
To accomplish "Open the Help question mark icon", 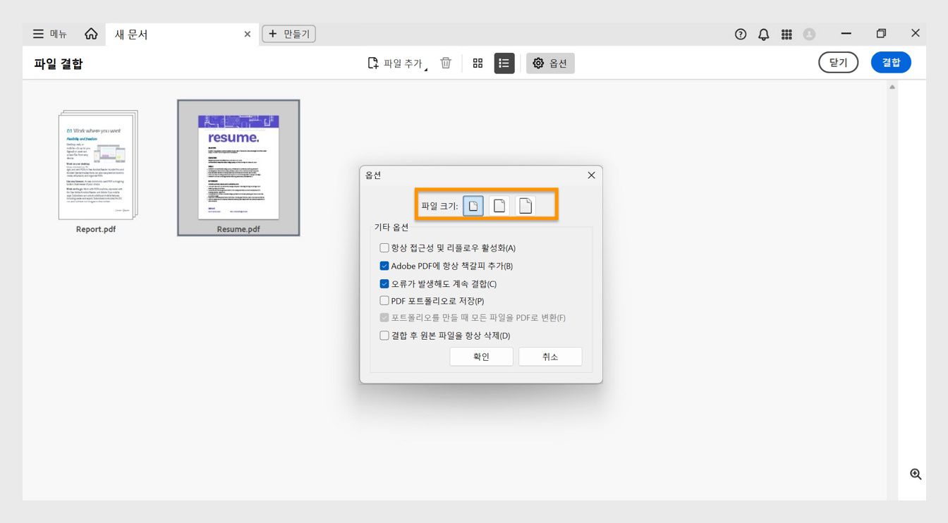I will (740, 33).
